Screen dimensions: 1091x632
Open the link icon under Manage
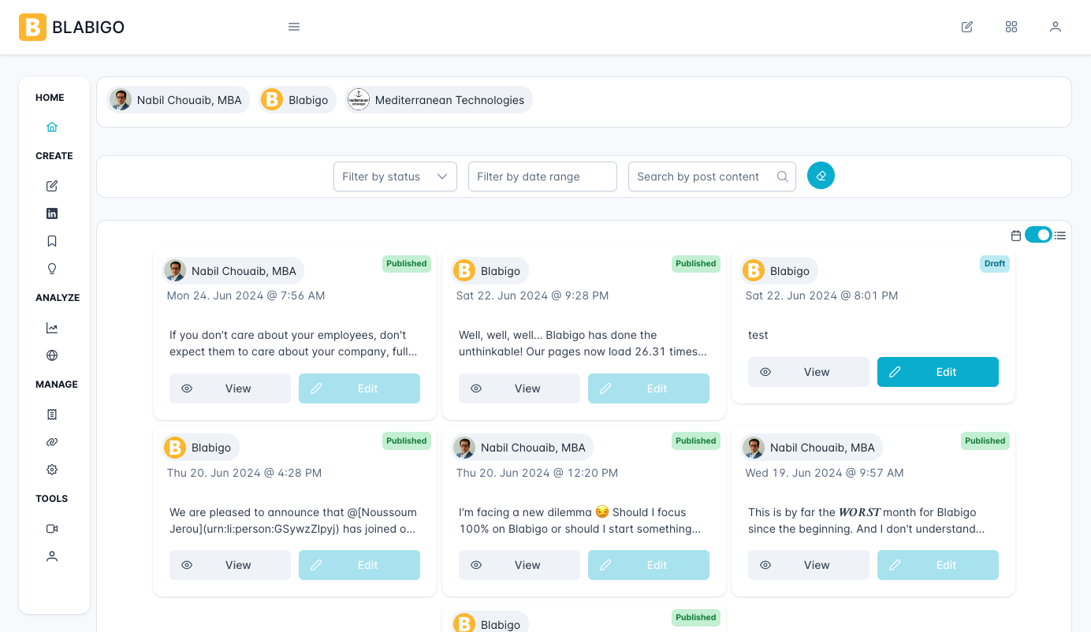click(52, 442)
